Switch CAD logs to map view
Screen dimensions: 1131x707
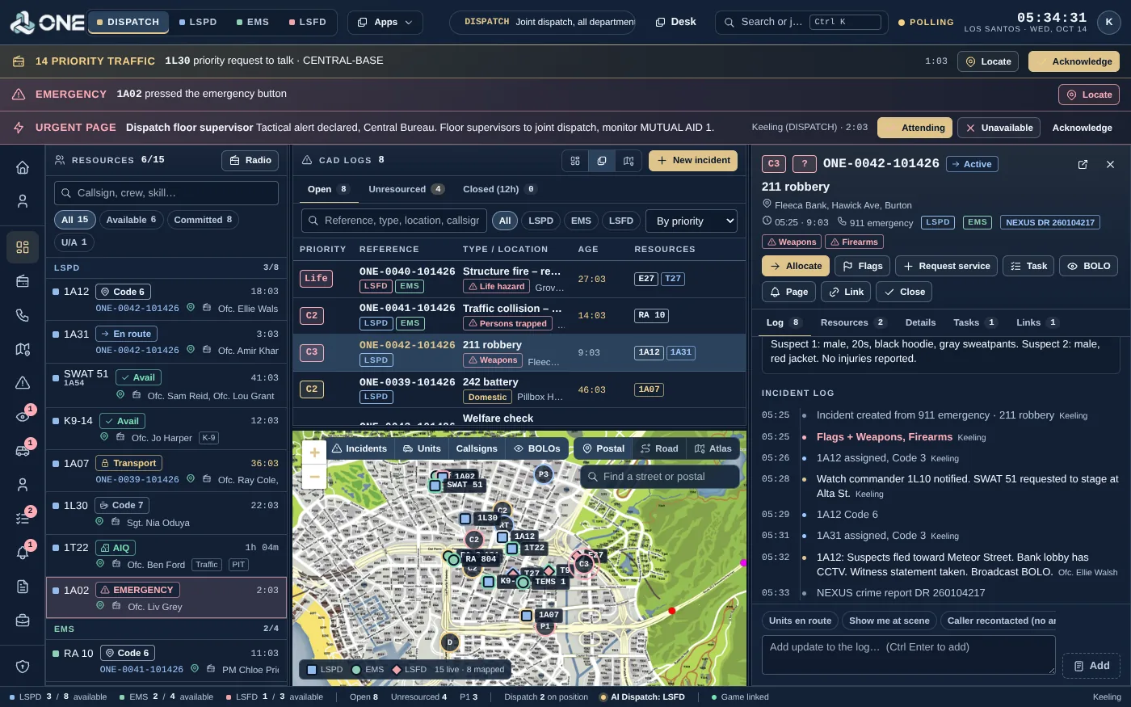coord(629,161)
